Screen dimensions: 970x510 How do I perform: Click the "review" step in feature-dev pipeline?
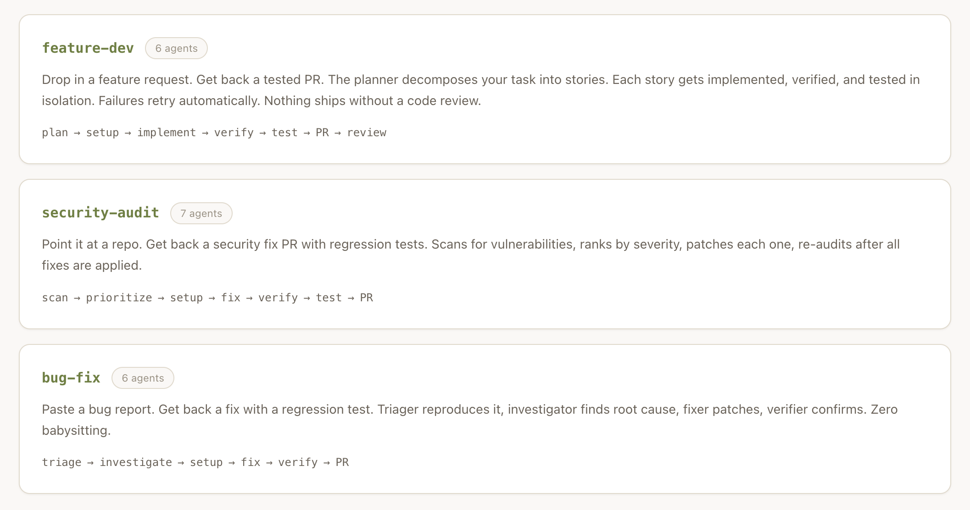[x=366, y=133]
